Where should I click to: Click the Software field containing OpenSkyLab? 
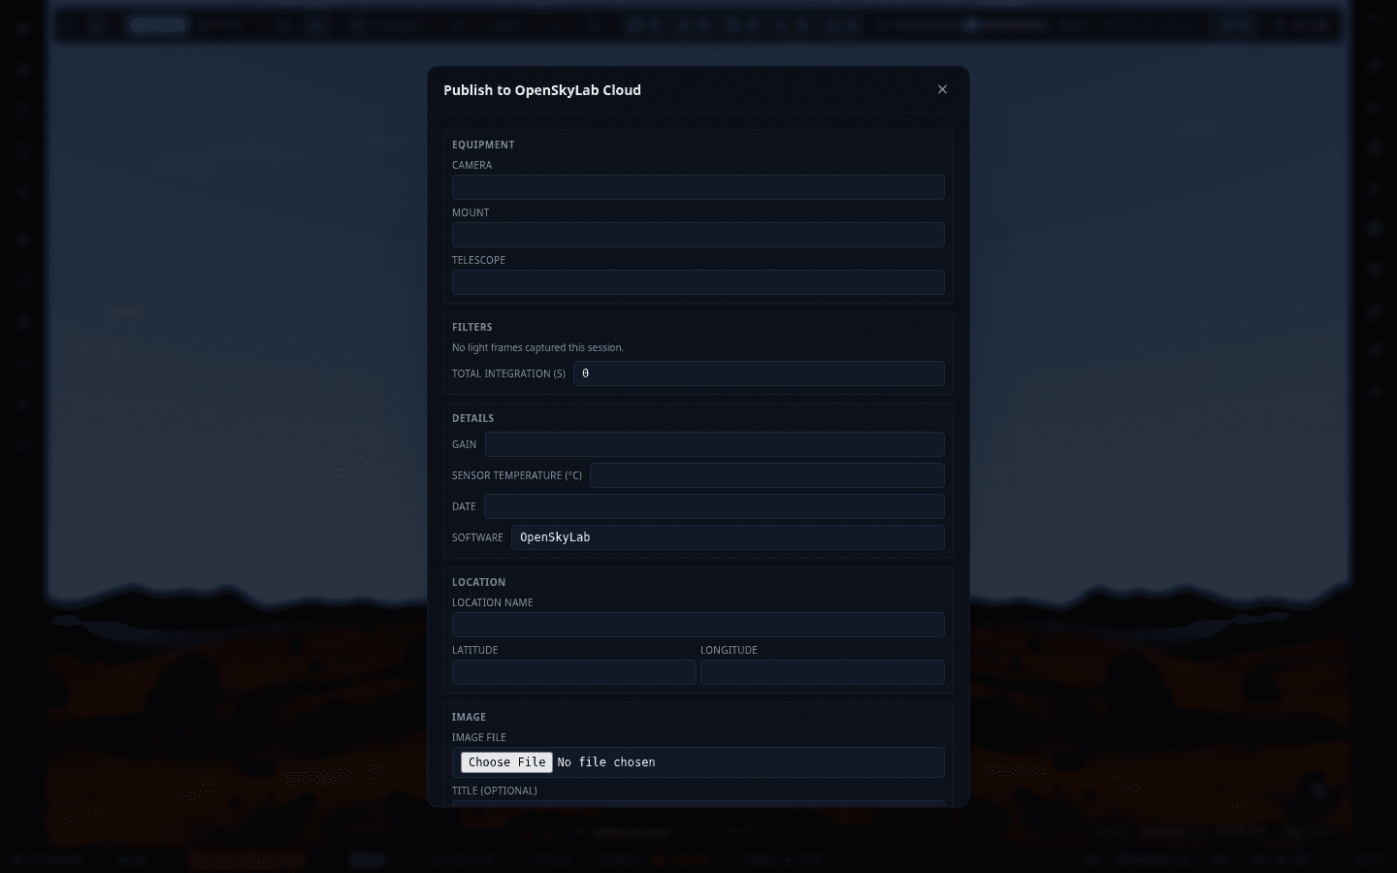point(728,537)
